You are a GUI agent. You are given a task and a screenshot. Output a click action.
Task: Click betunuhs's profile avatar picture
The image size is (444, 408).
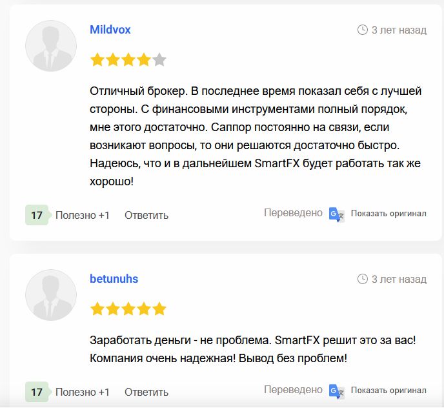(x=51, y=295)
